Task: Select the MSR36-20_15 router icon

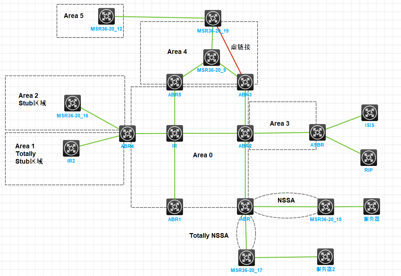Action: pos(326,207)
